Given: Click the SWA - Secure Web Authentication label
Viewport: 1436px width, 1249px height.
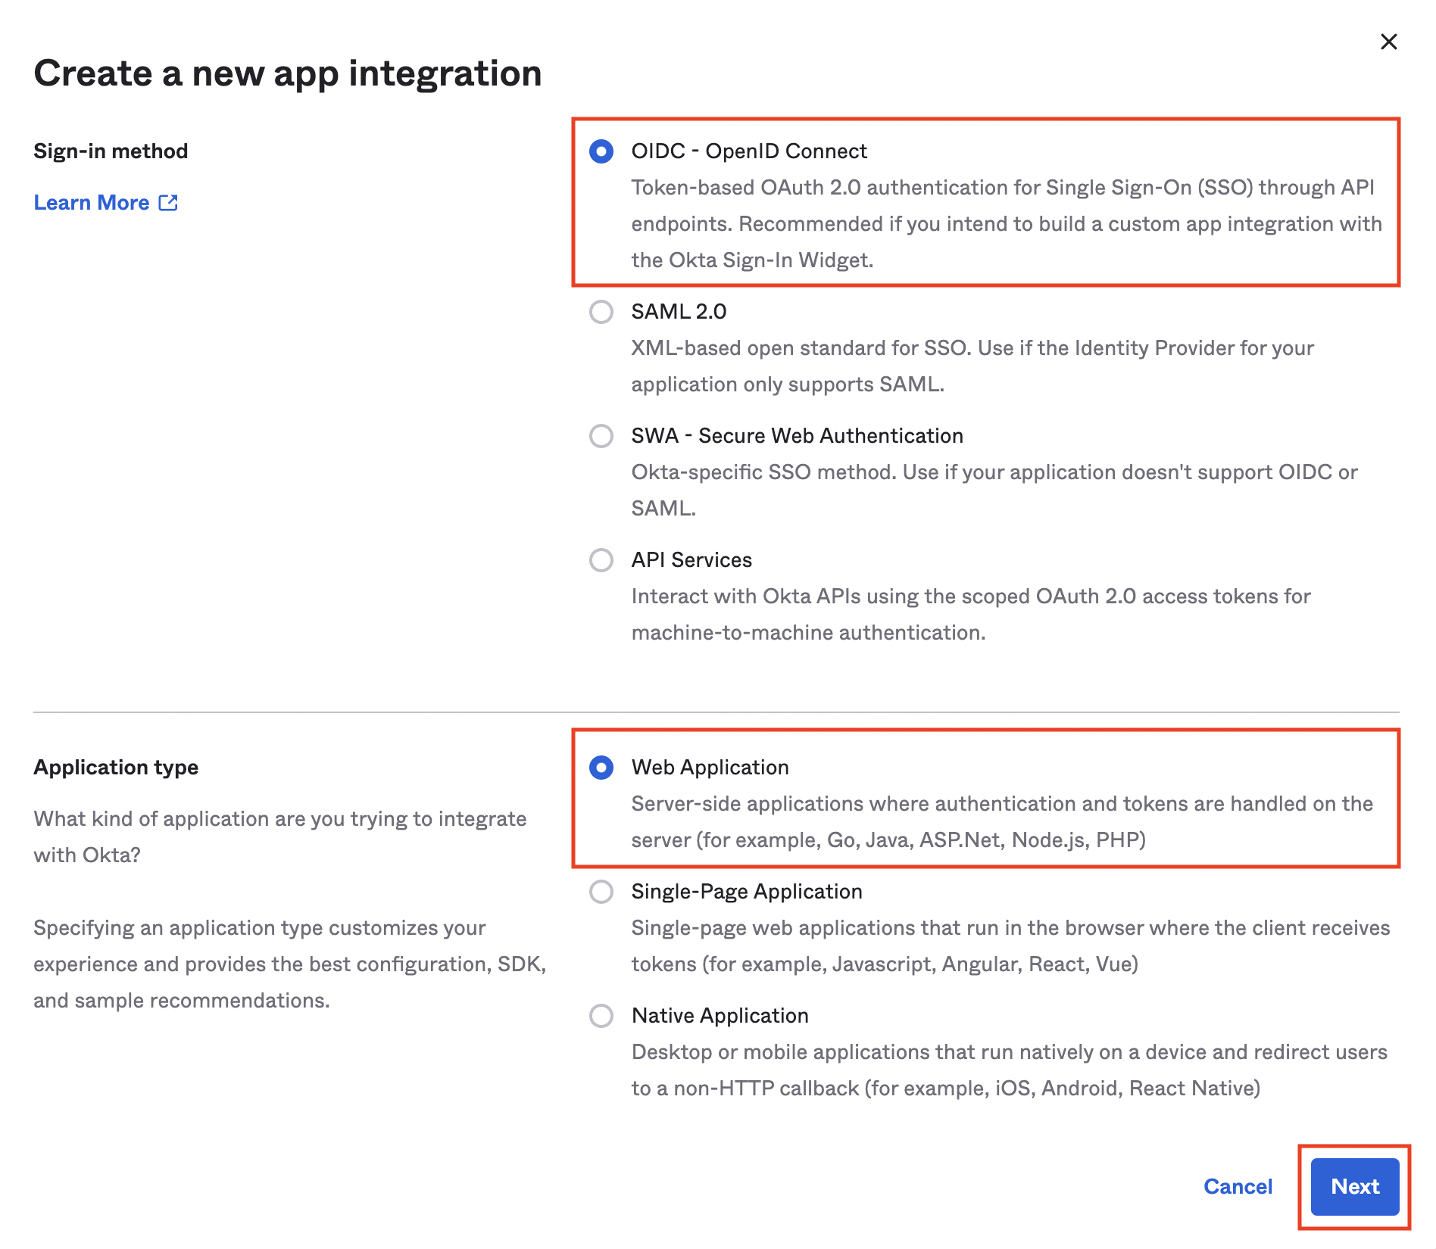Looking at the screenshot, I should (797, 436).
